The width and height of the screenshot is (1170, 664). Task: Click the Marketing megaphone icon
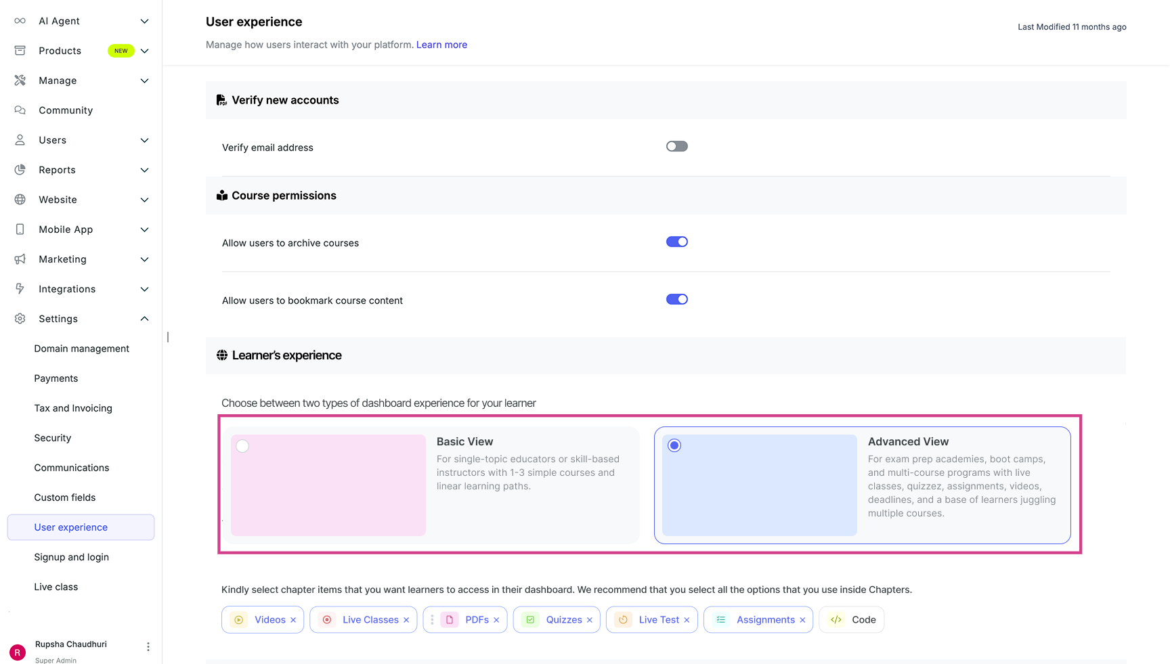pyautogui.click(x=20, y=259)
